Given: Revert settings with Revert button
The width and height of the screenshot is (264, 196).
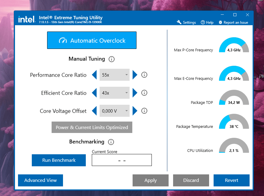Looking at the screenshot, I should tap(232, 180).
